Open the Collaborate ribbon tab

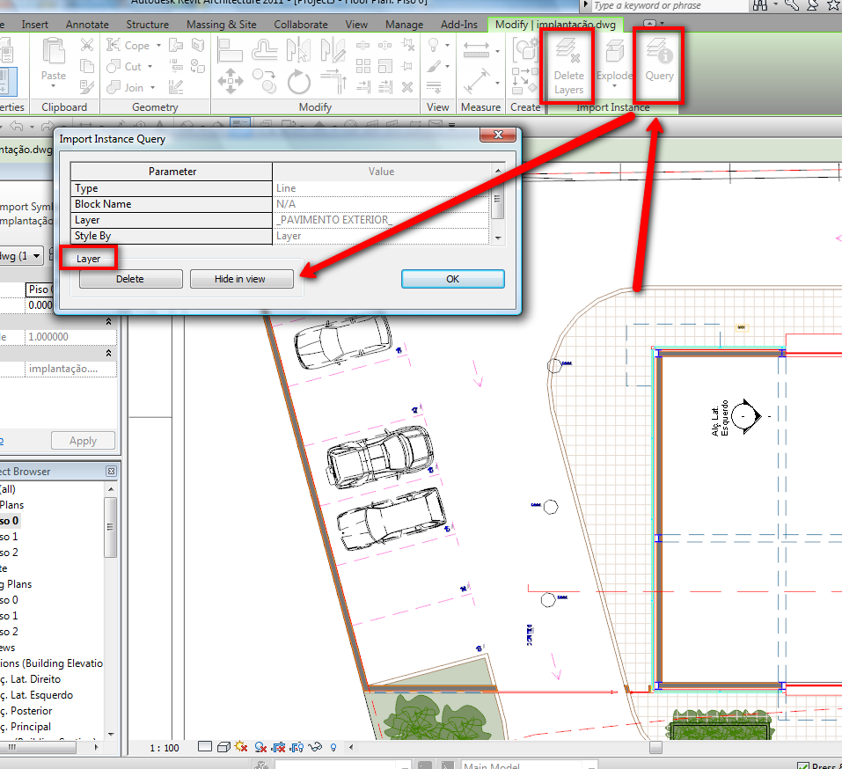pos(301,25)
